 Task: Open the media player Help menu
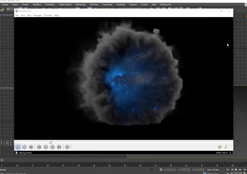click(x=56, y=16)
